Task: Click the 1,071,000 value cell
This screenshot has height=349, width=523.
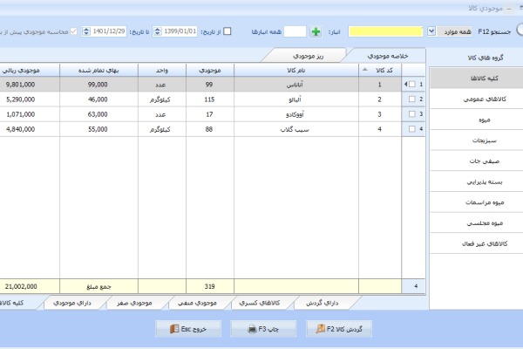Action: tap(30, 114)
